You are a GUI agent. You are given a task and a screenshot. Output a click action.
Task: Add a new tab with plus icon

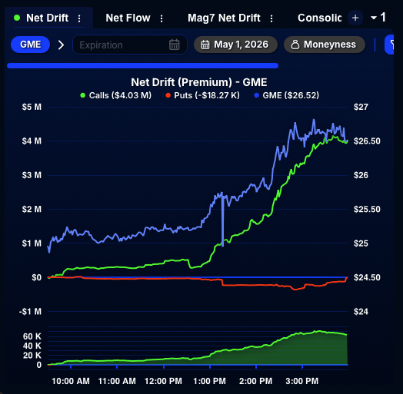[x=355, y=18]
